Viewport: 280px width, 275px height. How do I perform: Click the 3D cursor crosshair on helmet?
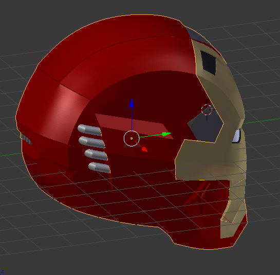(x=207, y=109)
